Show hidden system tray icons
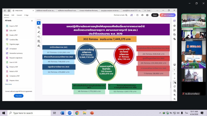207x116 pixels. click(x=160, y=113)
